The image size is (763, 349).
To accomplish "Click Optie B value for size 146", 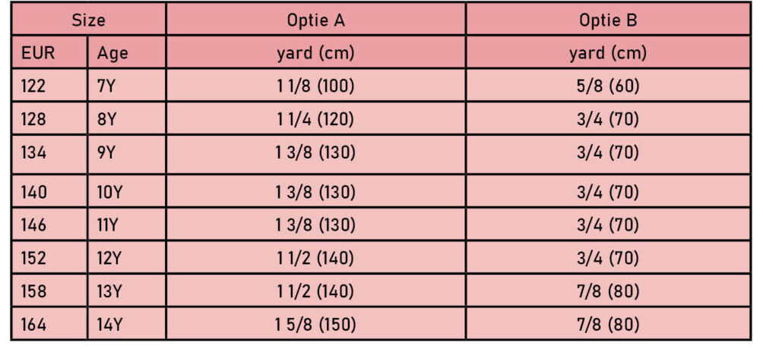I will (x=608, y=225).
